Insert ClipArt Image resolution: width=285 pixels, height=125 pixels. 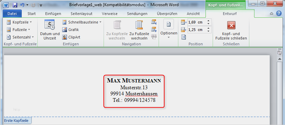[x=71, y=37]
